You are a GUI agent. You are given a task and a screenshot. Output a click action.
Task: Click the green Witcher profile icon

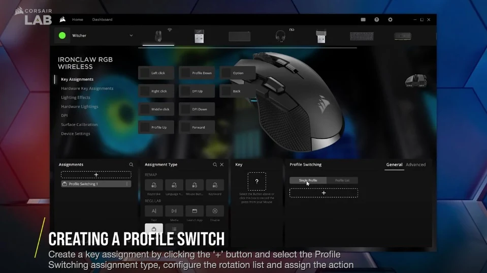(x=62, y=36)
